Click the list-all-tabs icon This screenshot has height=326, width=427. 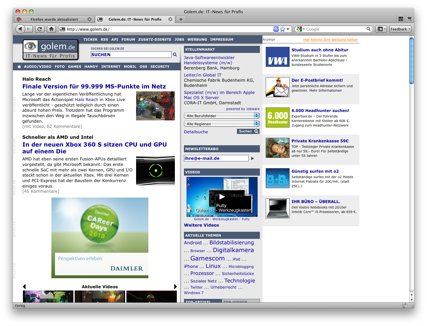[410, 19]
